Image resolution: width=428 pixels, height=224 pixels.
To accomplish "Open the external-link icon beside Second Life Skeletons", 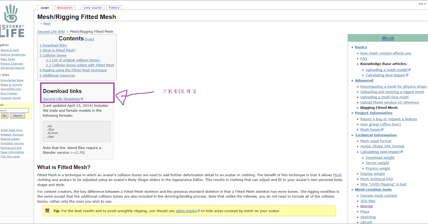I will point(82,99).
